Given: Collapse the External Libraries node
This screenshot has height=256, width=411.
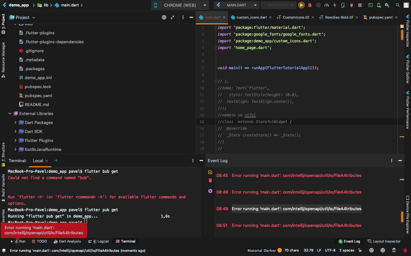Looking at the screenshot, I should (x=10, y=113).
